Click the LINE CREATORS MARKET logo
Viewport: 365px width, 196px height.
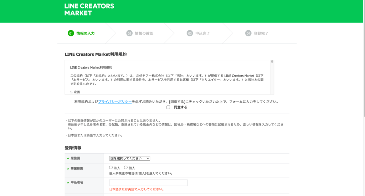[x=89, y=10]
